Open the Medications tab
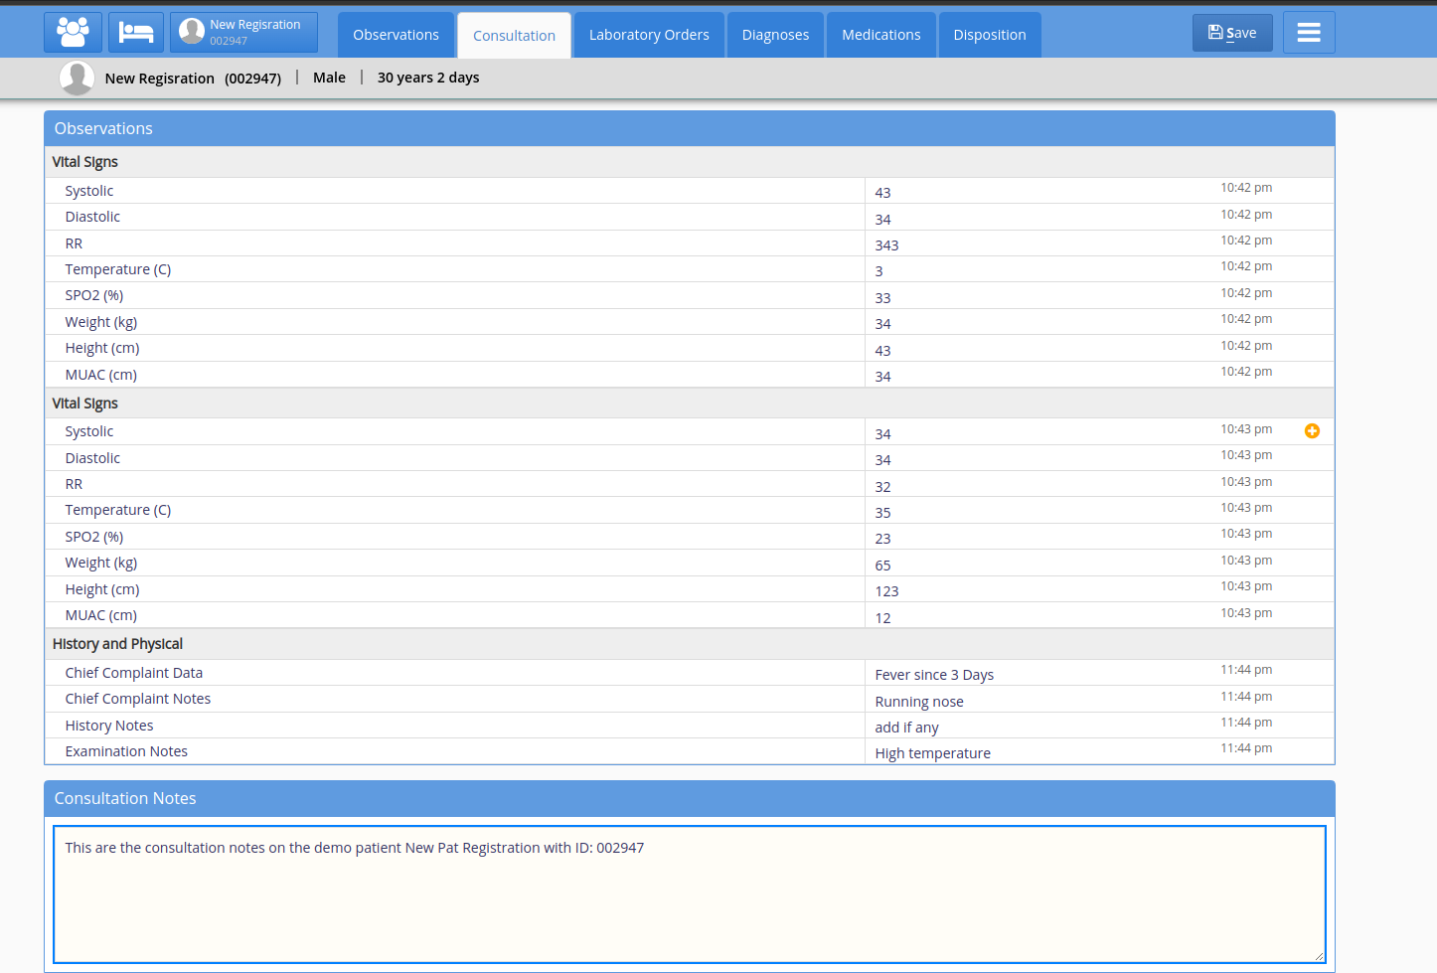This screenshot has width=1437, height=973. click(x=881, y=35)
